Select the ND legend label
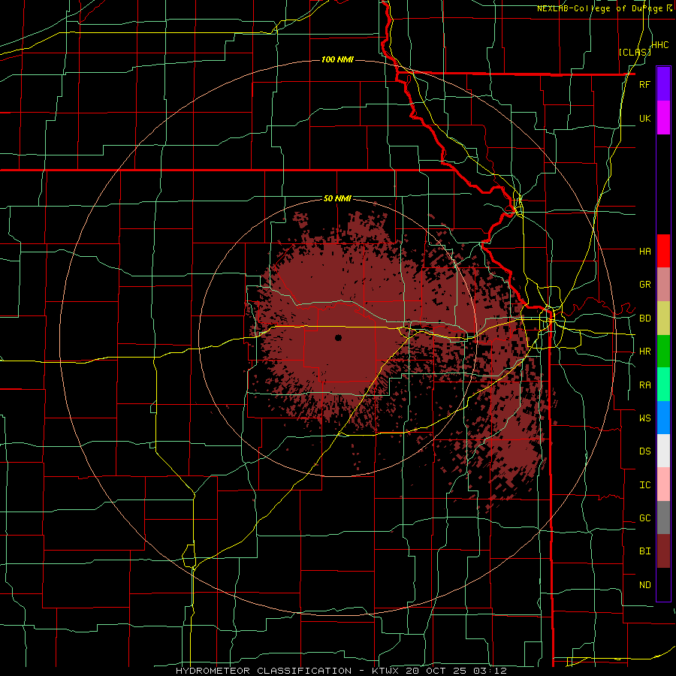Image resolution: width=676 pixels, height=676 pixels. pos(644,585)
